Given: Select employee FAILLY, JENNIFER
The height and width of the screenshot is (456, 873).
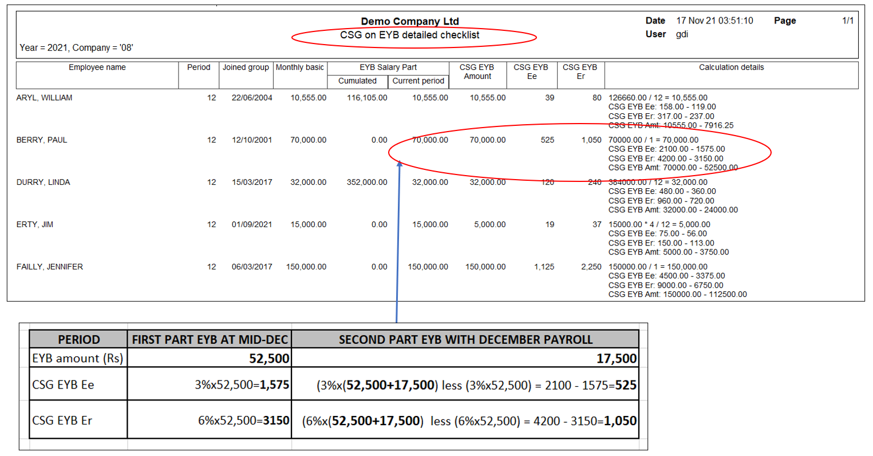Looking at the screenshot, I should (x=49, y=267).
